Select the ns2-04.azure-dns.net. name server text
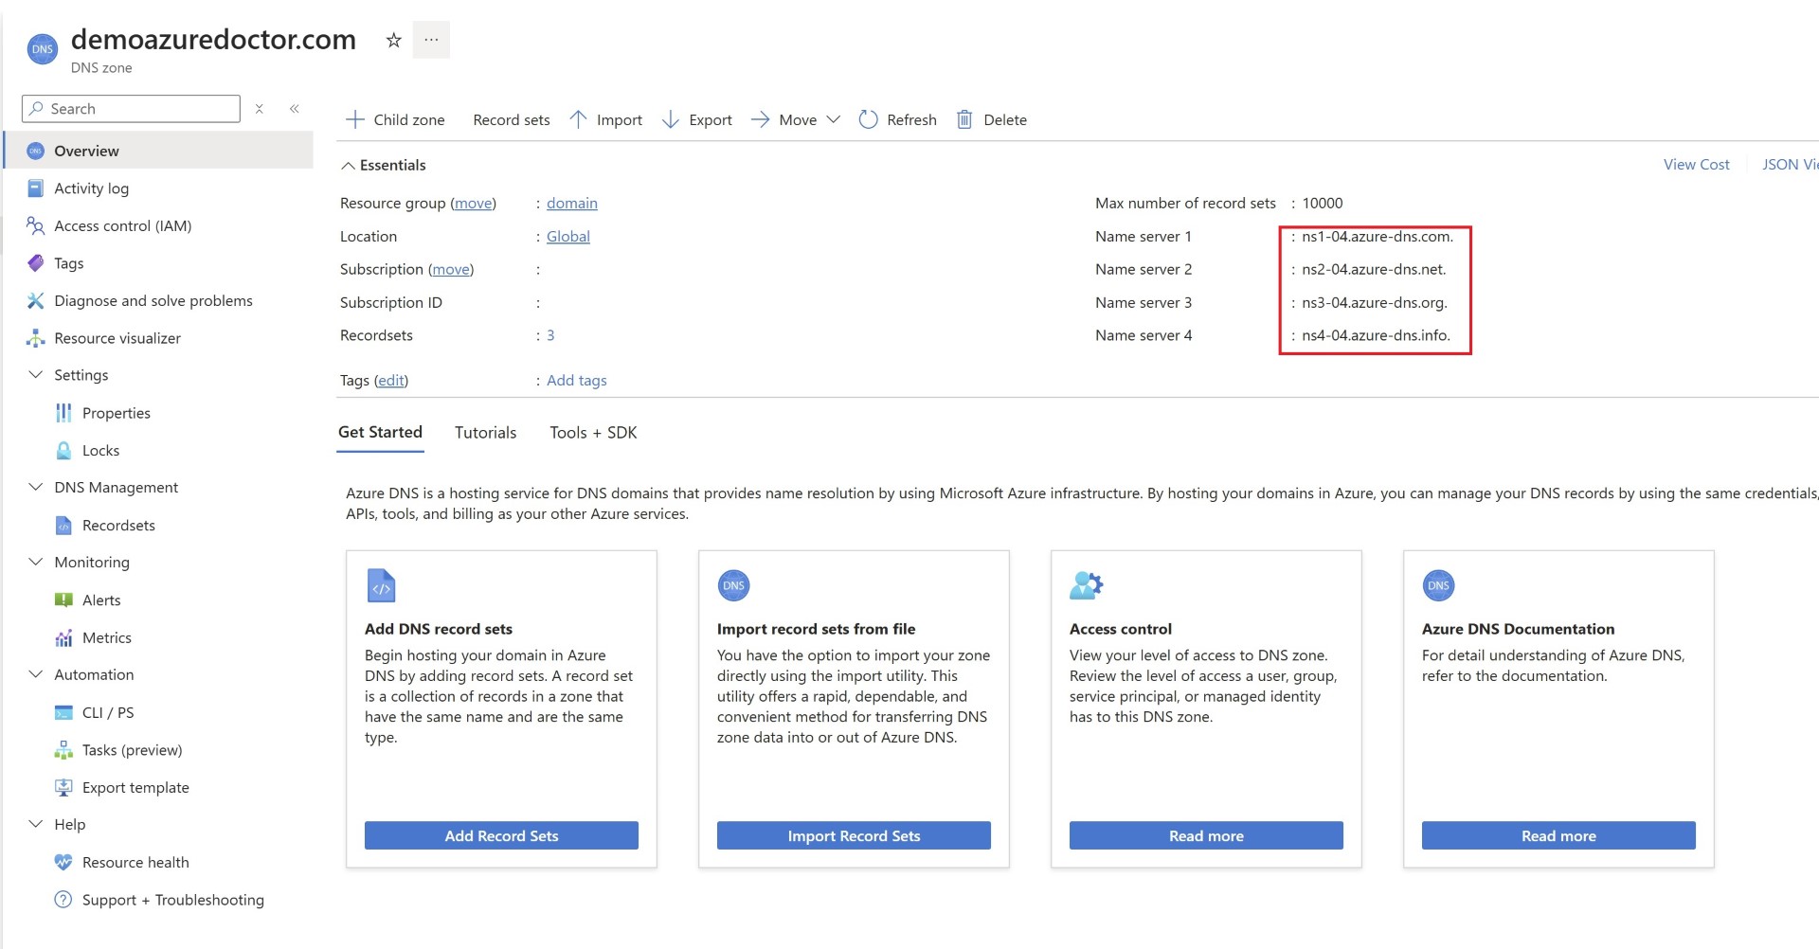The image size is (1819, 949). (x=1374, y=269)
